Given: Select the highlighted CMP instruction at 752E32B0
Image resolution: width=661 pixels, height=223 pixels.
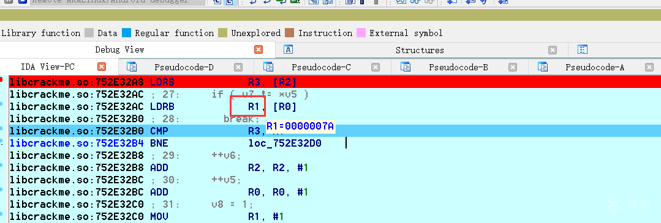Looking at the screenshot, I should (334, 131).
